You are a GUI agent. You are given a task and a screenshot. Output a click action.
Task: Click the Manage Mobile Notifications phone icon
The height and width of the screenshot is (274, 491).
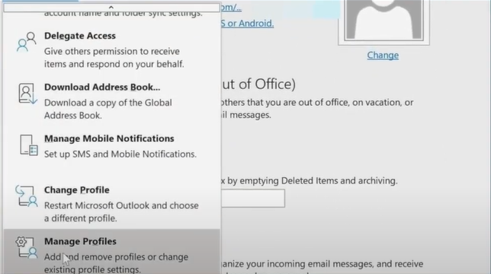[28, 145]
